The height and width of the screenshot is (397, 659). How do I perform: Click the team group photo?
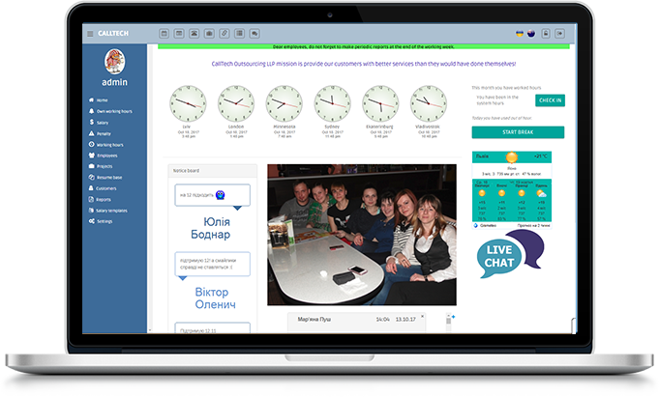point(361,234)
